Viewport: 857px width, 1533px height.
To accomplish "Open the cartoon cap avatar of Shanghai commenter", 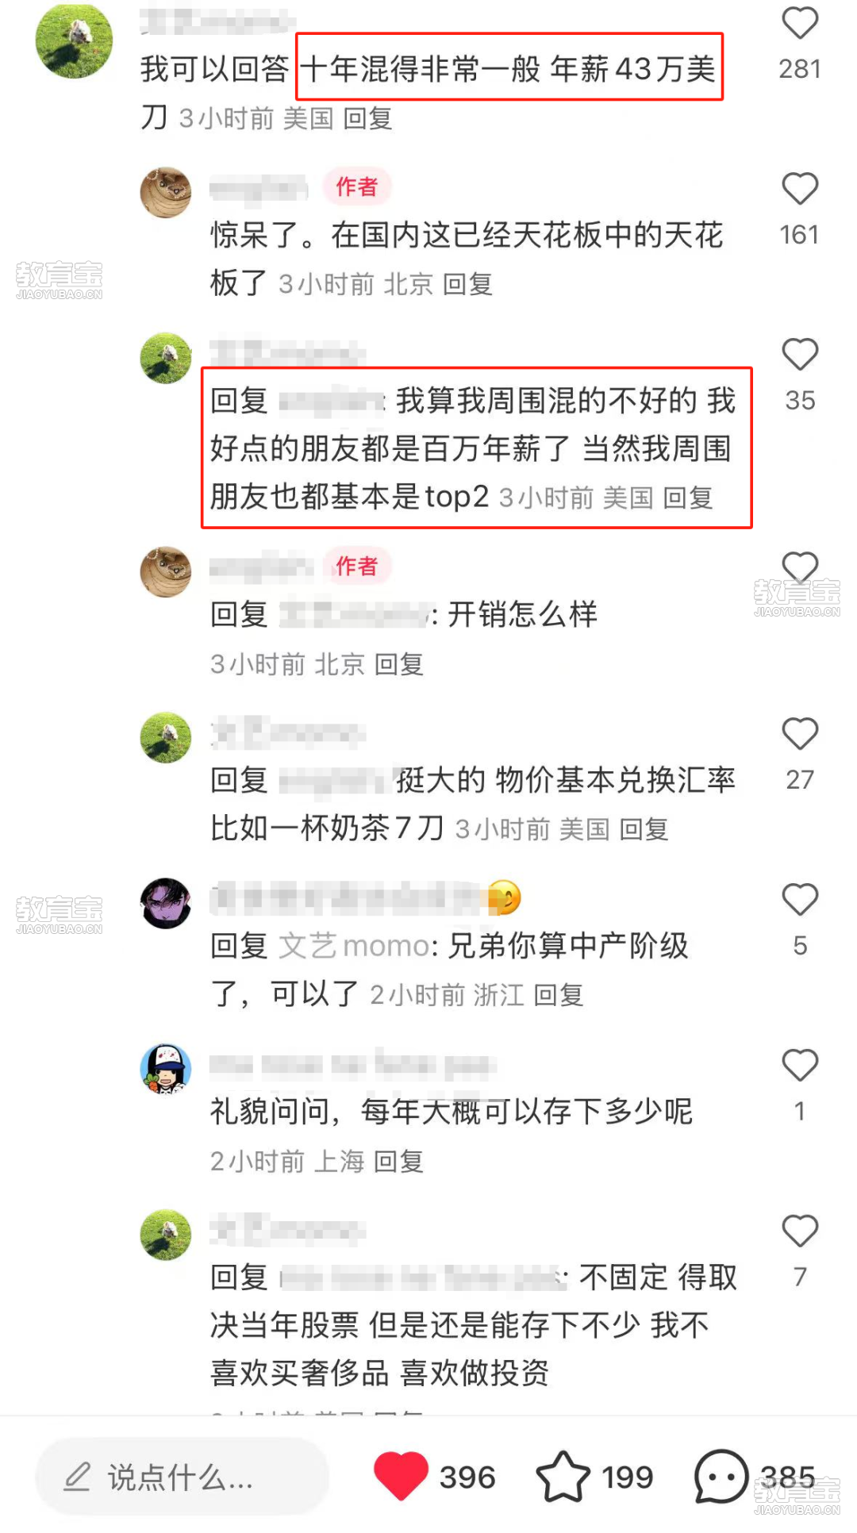I will 166,1069.
